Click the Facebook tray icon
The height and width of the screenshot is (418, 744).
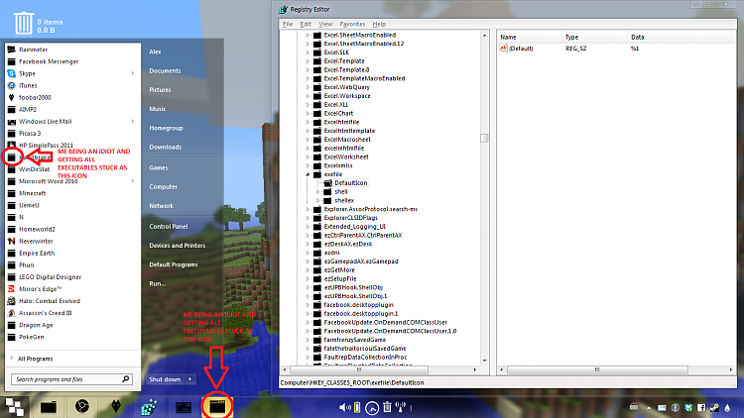tap(701, 407)
